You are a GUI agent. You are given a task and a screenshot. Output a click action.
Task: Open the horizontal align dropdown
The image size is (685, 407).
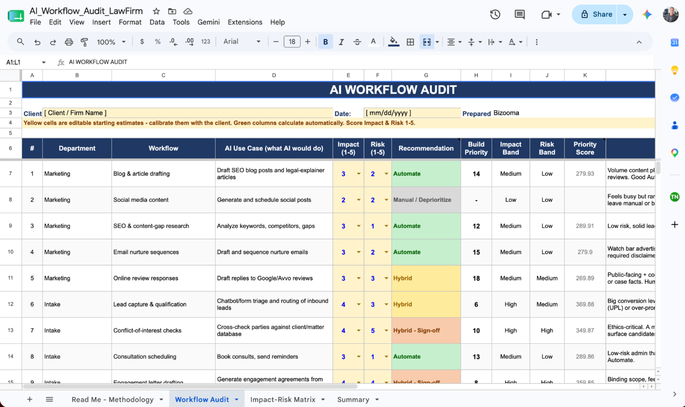pyautogui.click(x=454, y=42)
